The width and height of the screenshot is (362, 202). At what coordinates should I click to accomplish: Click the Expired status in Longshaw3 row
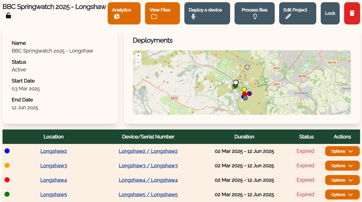point(305,166)
